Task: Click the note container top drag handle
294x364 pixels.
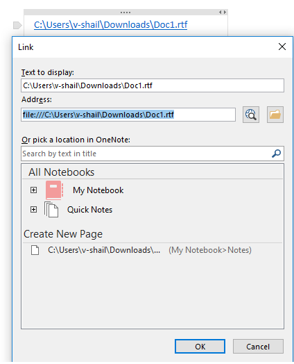Action: 126,13
